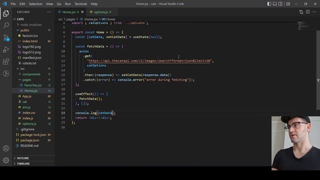This screenshot has width=320, height=180.
Task: Open Customize Layout icon in title bar
Action: point(288,4)
